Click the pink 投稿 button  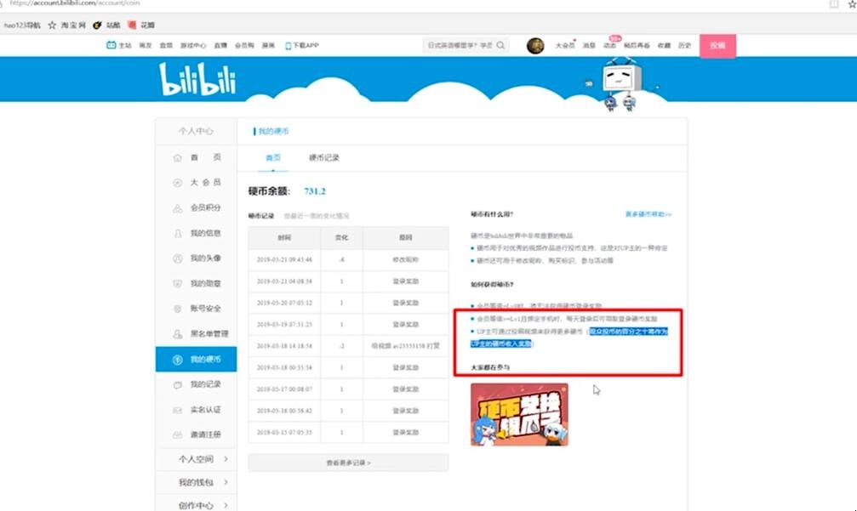coord(717,46)
